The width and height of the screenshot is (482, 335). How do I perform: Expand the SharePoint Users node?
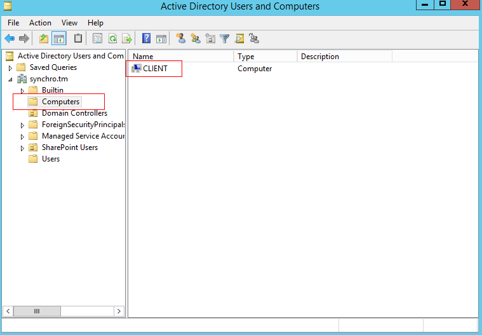pyautogui.click(x=22, y=148)
